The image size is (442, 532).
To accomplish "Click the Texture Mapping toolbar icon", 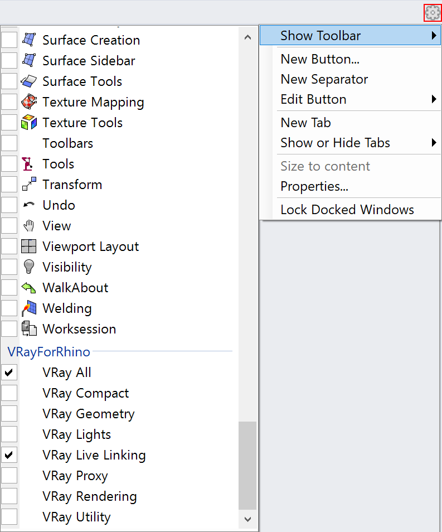I will (x=29, y=102).
